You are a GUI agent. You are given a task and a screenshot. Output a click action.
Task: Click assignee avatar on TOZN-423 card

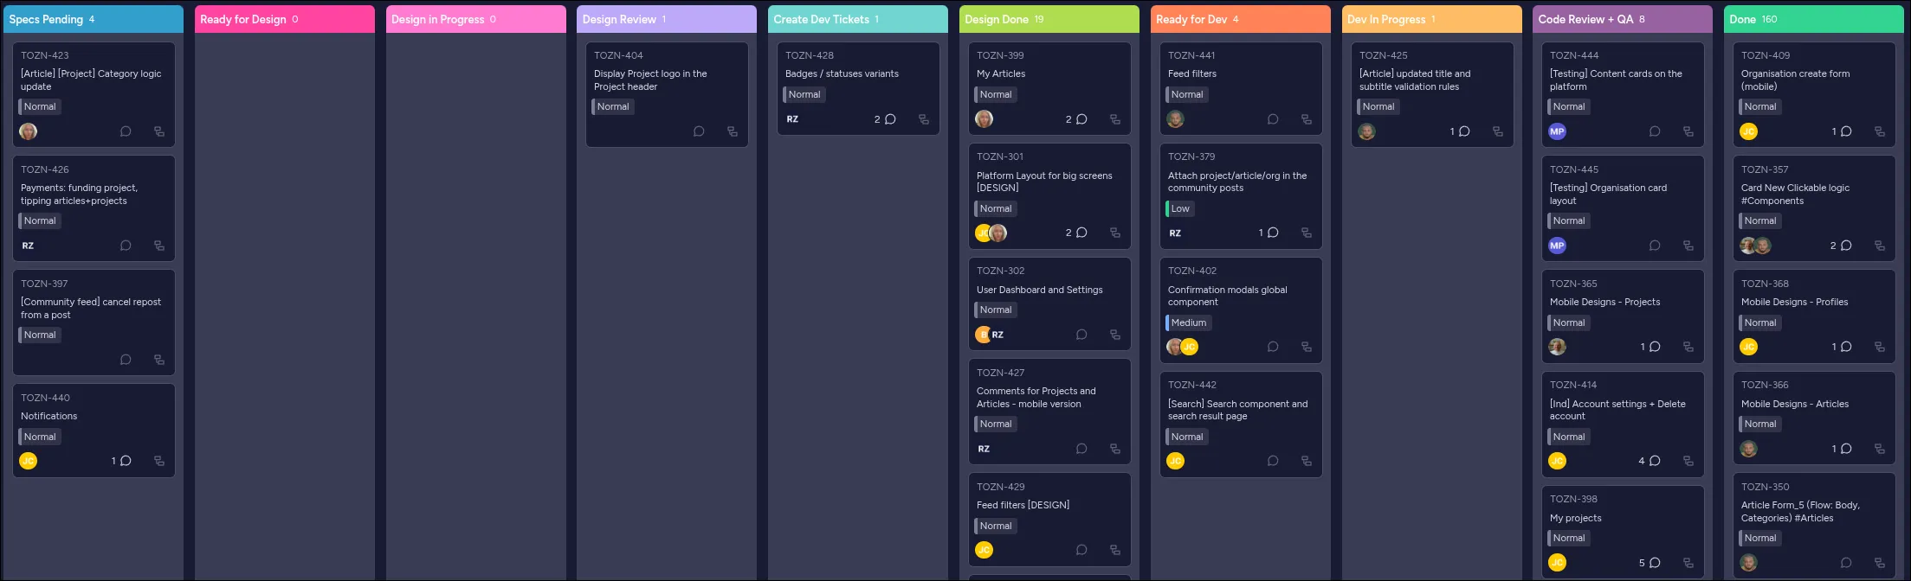[x=29, y=131]
